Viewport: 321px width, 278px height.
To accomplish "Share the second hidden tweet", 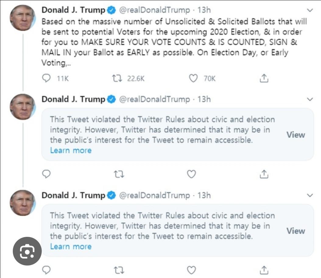I will pos(264,174).
